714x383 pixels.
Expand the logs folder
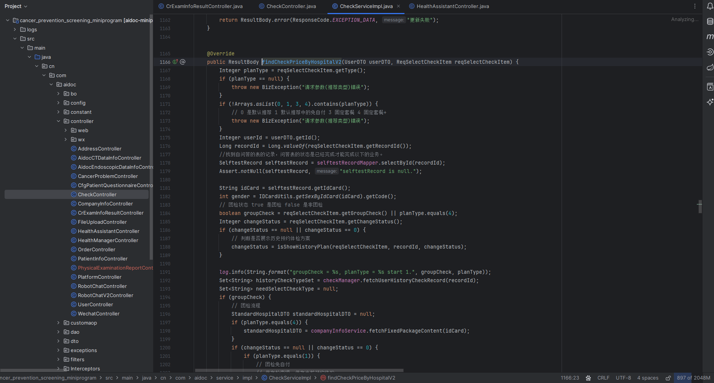[x=15, y=29]
